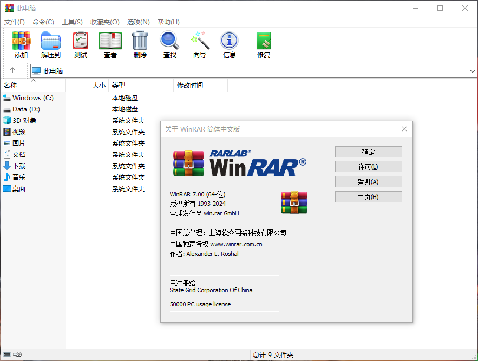Screen dimensions: 478x361
Task: Select the Windows (C:) drive icon
Action: pos(6,98)
